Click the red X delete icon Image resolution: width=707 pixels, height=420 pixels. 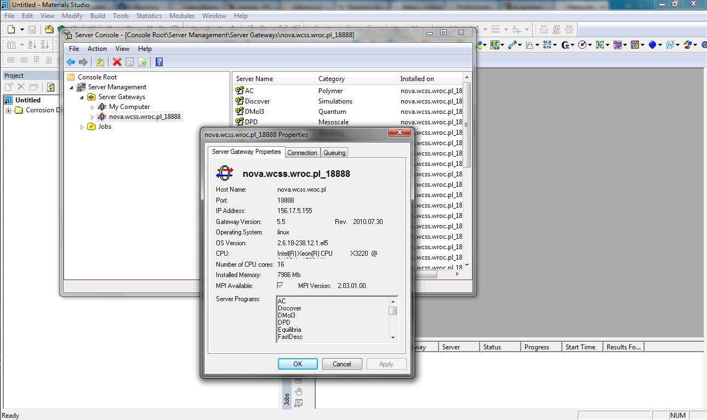[117, 62]
